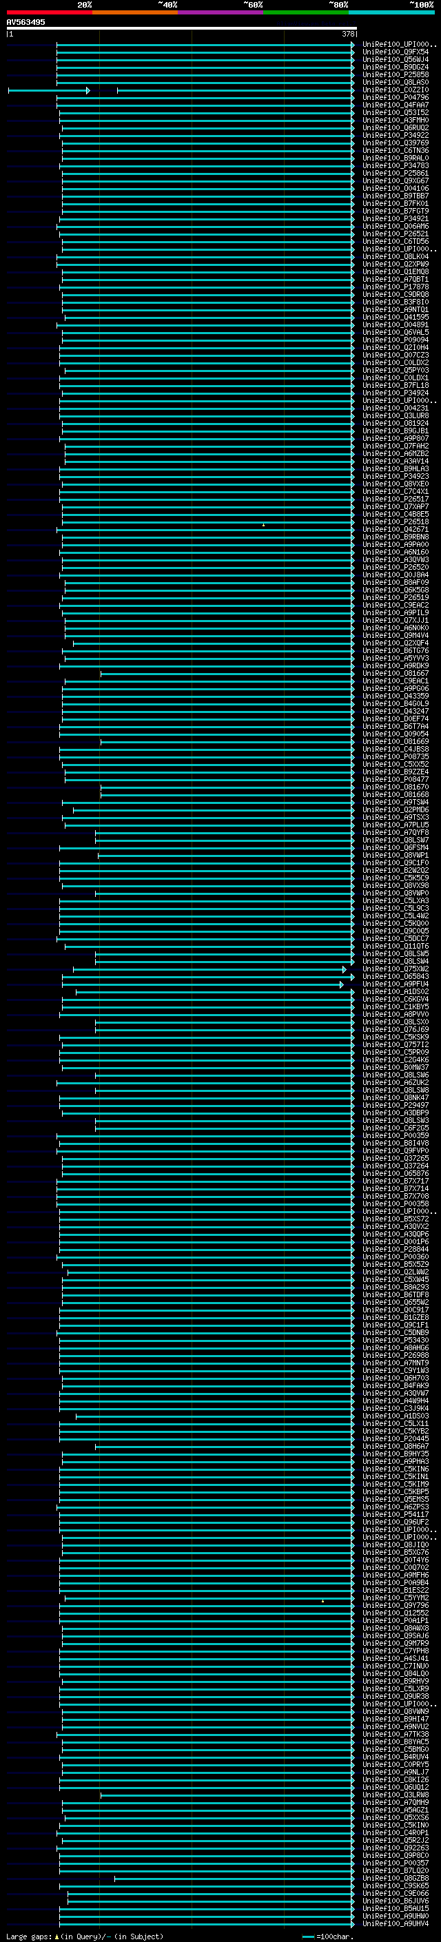Click hit label UniRef100_Q76J69

point(396,1029)
